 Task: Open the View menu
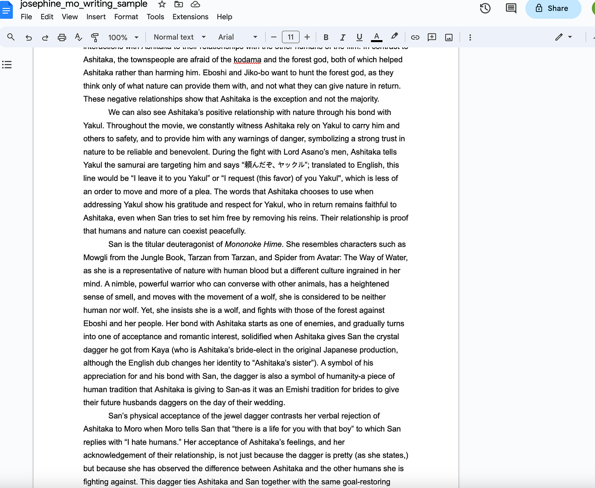(x=70, y=17)
